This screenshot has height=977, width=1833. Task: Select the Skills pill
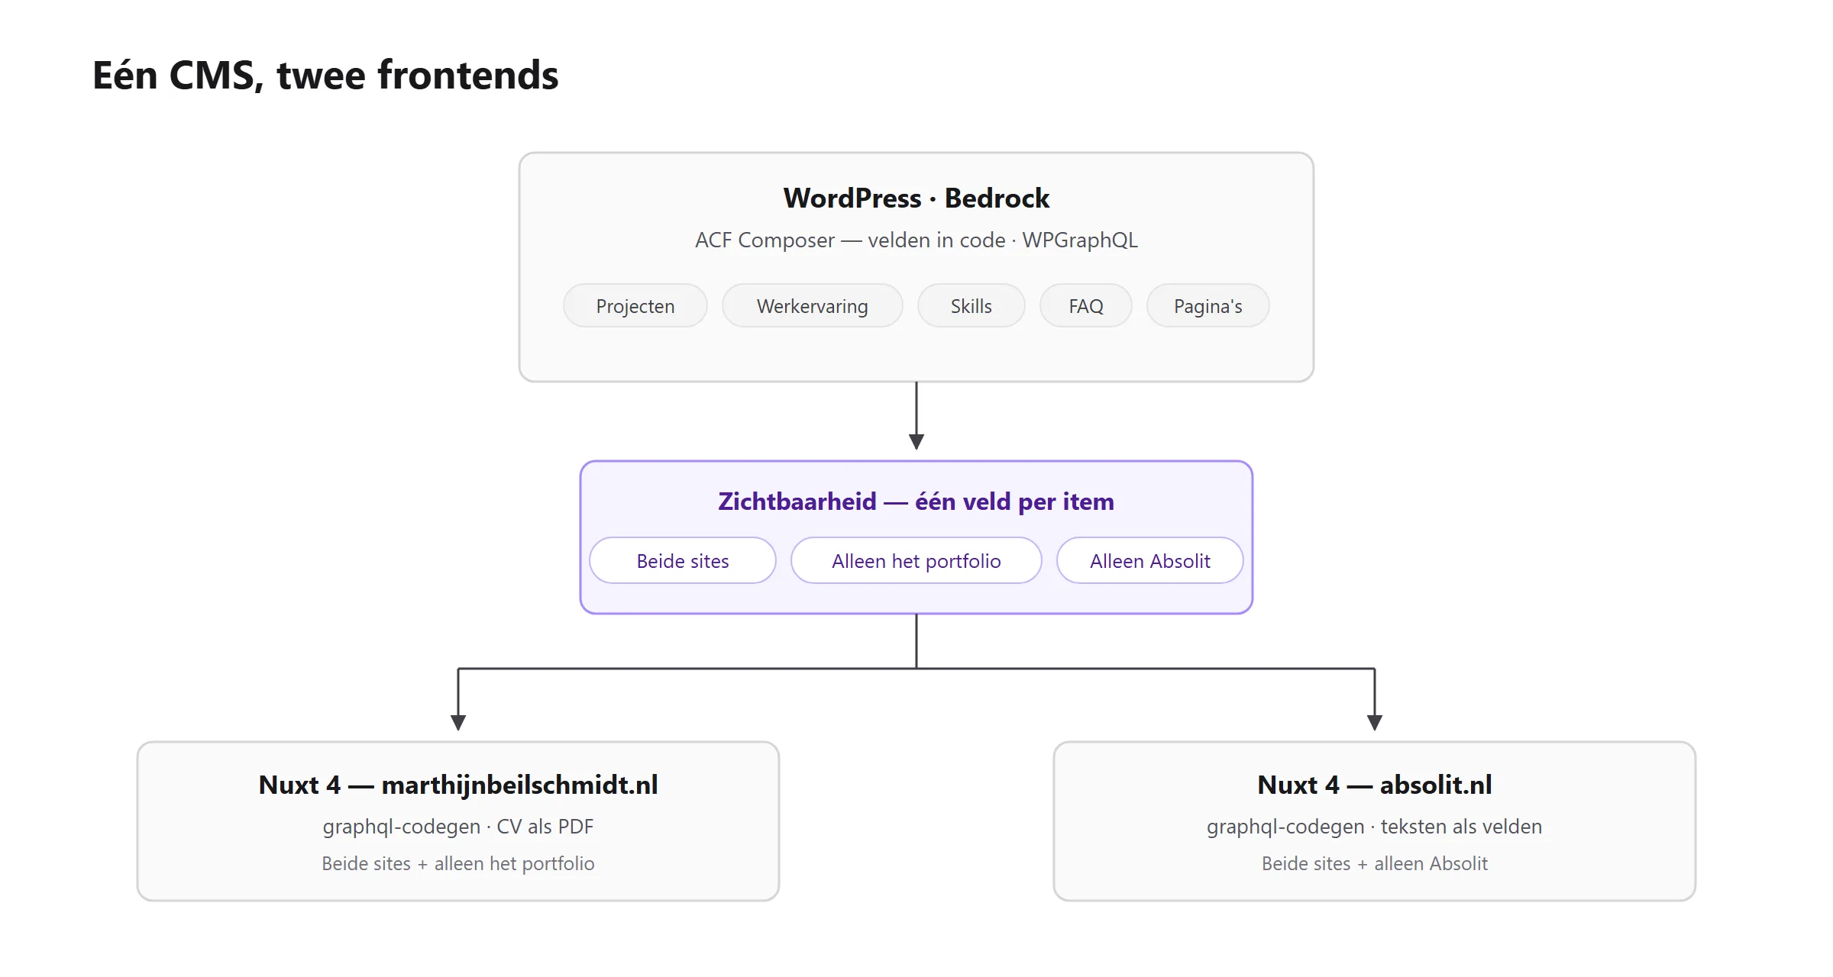coord(971,305)
